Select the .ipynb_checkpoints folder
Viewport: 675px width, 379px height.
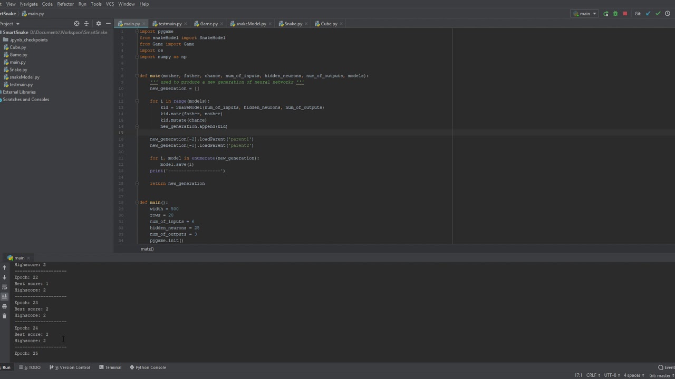pos(28,40)
